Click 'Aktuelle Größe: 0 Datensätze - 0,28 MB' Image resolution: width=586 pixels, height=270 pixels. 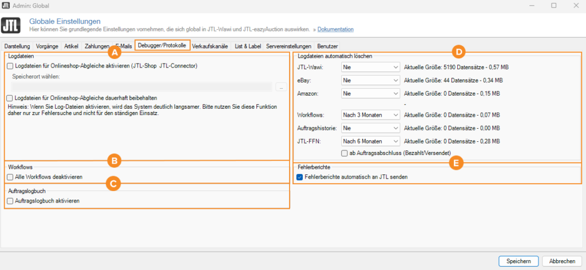(452, 141)
